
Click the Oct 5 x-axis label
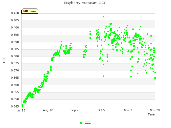point(101,110)
